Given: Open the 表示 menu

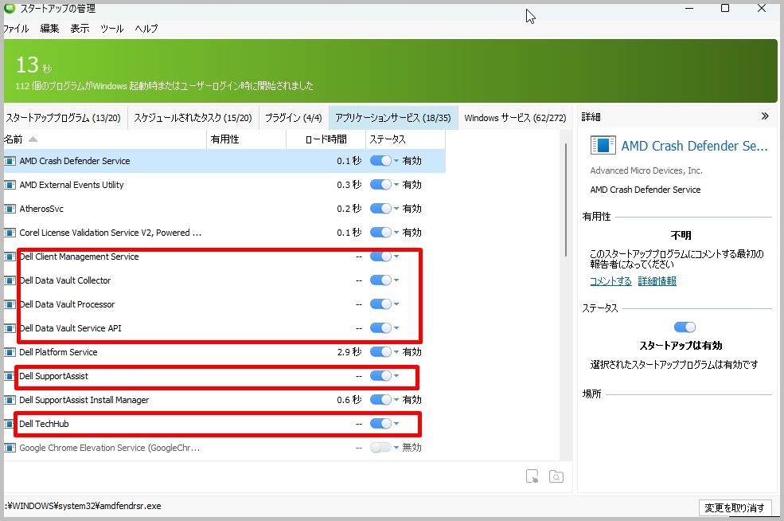Looking at the screenshot, I should tap(80, 29).
